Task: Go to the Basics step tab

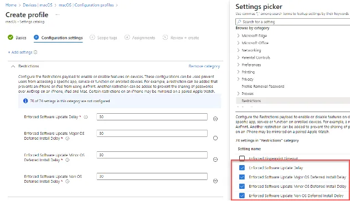Action: pyautogui.click(x=17, y=38)
